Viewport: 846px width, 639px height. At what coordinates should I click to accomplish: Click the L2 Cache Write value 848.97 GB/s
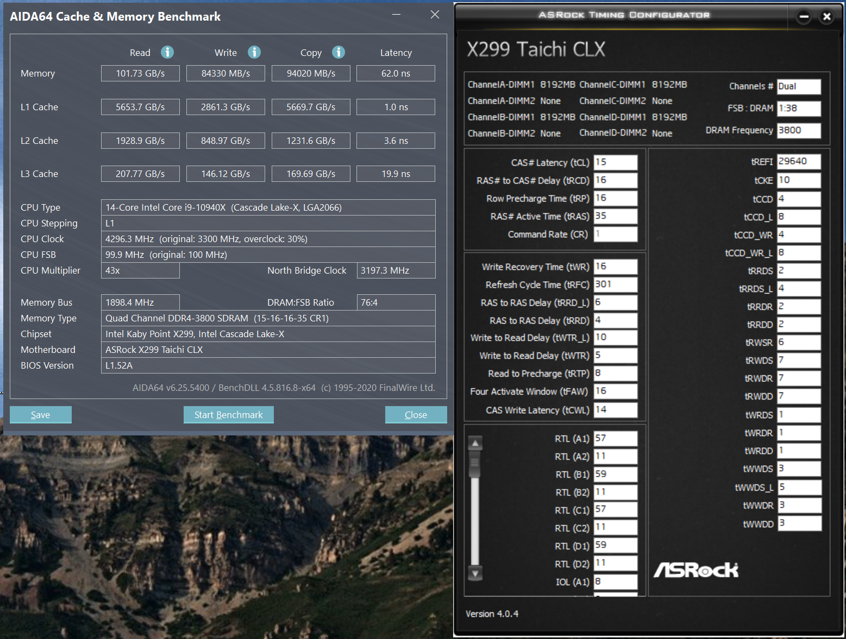225,141
